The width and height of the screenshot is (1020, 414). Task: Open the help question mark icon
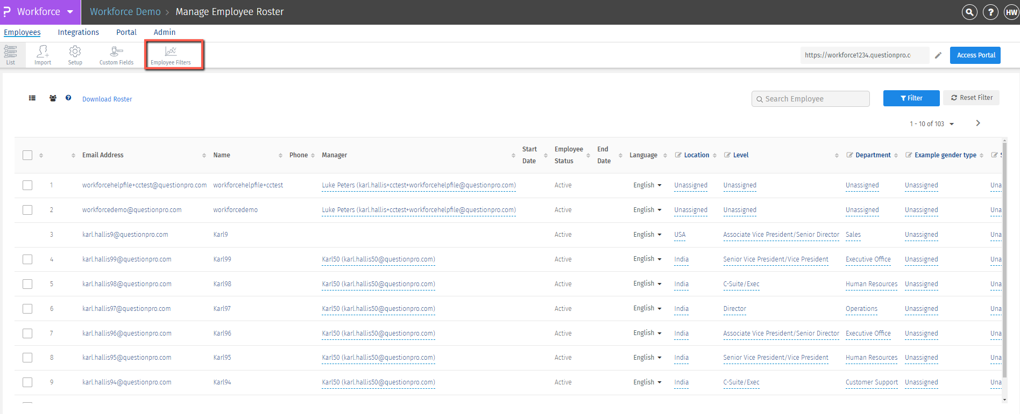[990, 12]
